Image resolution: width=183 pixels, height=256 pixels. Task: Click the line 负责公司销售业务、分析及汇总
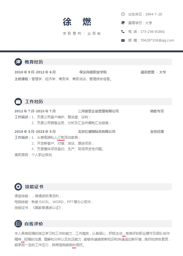point(71,123)
